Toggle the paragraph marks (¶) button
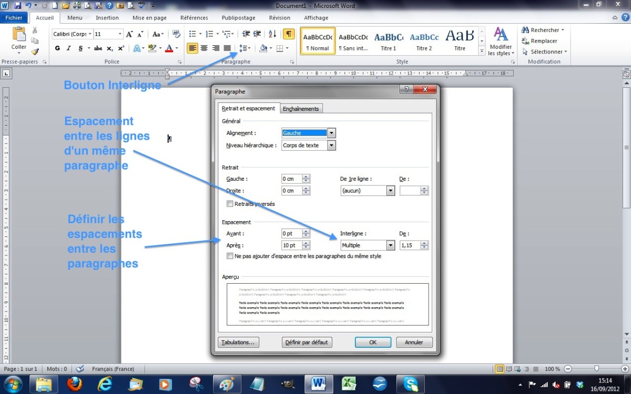This screenshot has width=631, height=394. (x=289, y=34)
